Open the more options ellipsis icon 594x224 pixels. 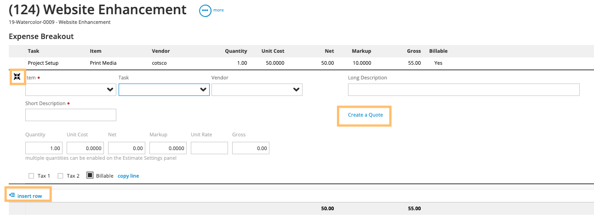pos(205,11)
